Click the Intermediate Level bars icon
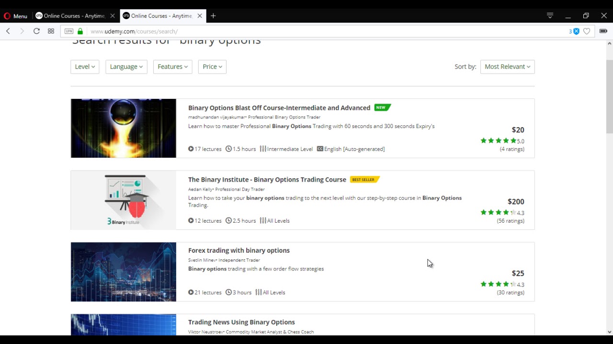Viewport: 613px width, 344px height. (x=263, y=149)
